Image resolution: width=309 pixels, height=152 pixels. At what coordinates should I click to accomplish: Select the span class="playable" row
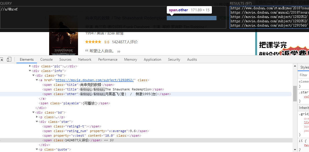click(x=74, y=103)
